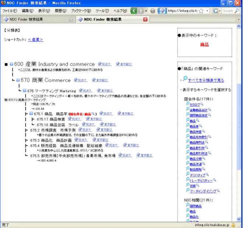Click the magnifier after 国会件名:商品 in 675.1 row

coord(93,113)
